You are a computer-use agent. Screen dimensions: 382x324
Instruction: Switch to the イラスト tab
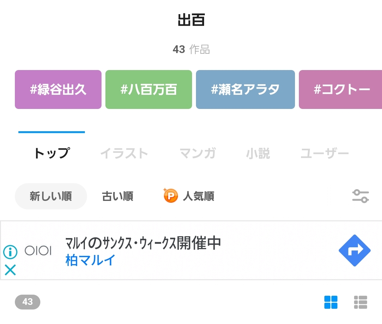(x=124, y=154)
